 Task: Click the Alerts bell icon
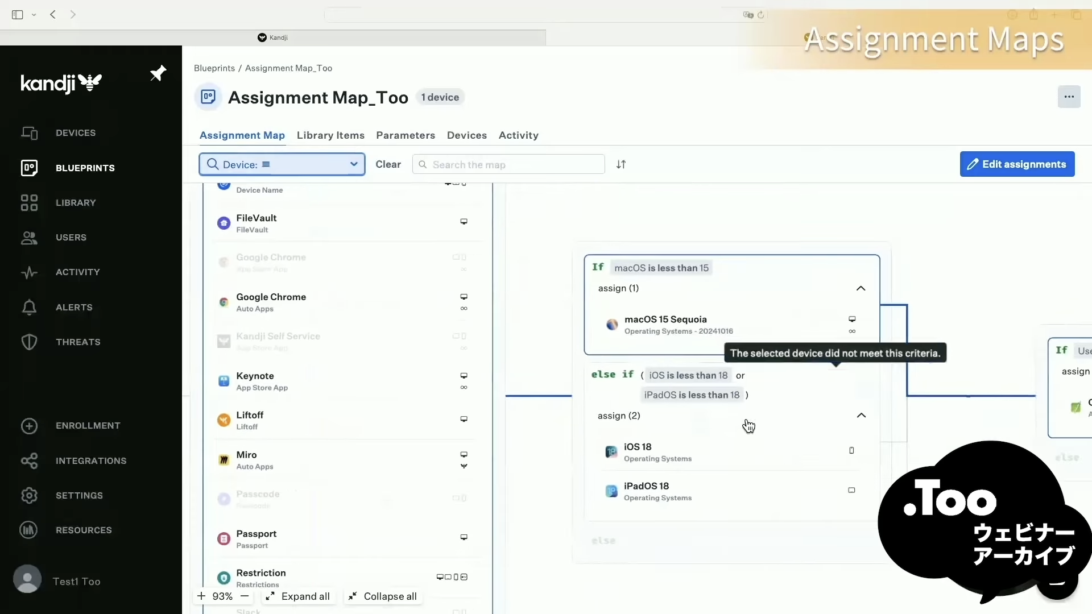(x=29, y=308)
